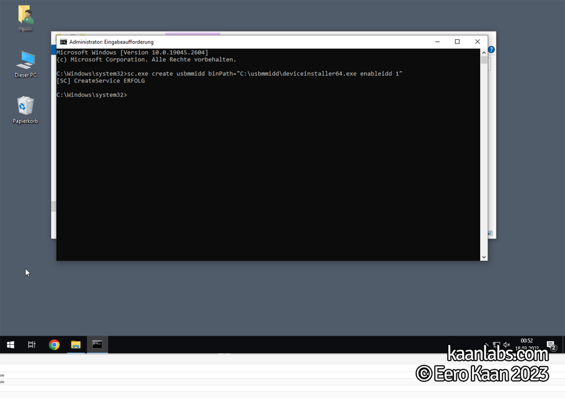The height and width of the screenshot is (398, 565).
Task: Select the Command Prompt taskbar icon
Action: coord(97,345)
